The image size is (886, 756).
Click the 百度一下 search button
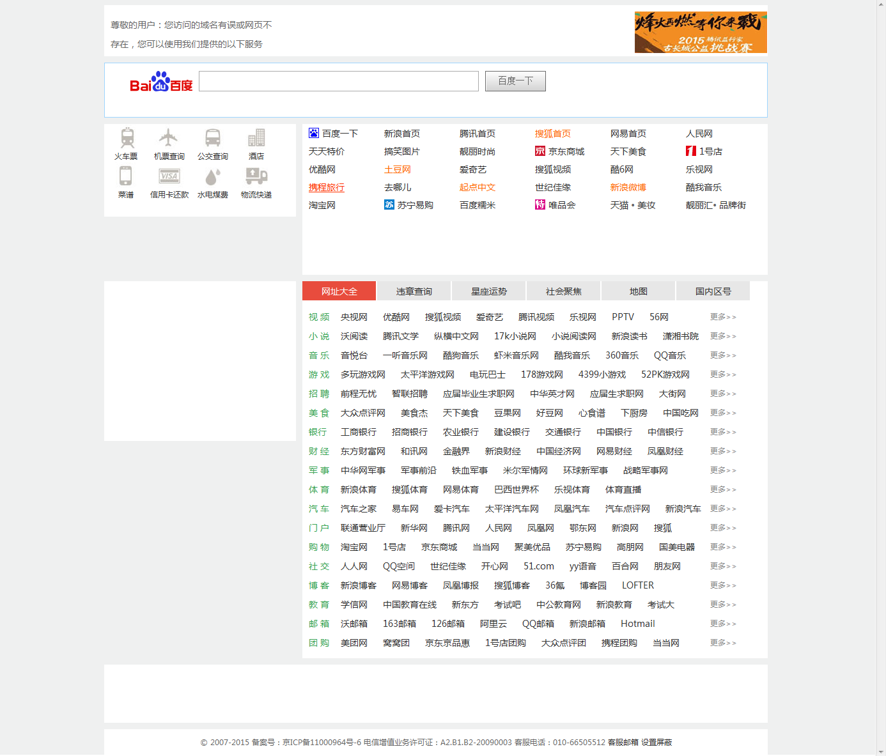[515, 81]
